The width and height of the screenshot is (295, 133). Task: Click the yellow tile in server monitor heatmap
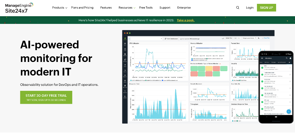tap(209, 68)
